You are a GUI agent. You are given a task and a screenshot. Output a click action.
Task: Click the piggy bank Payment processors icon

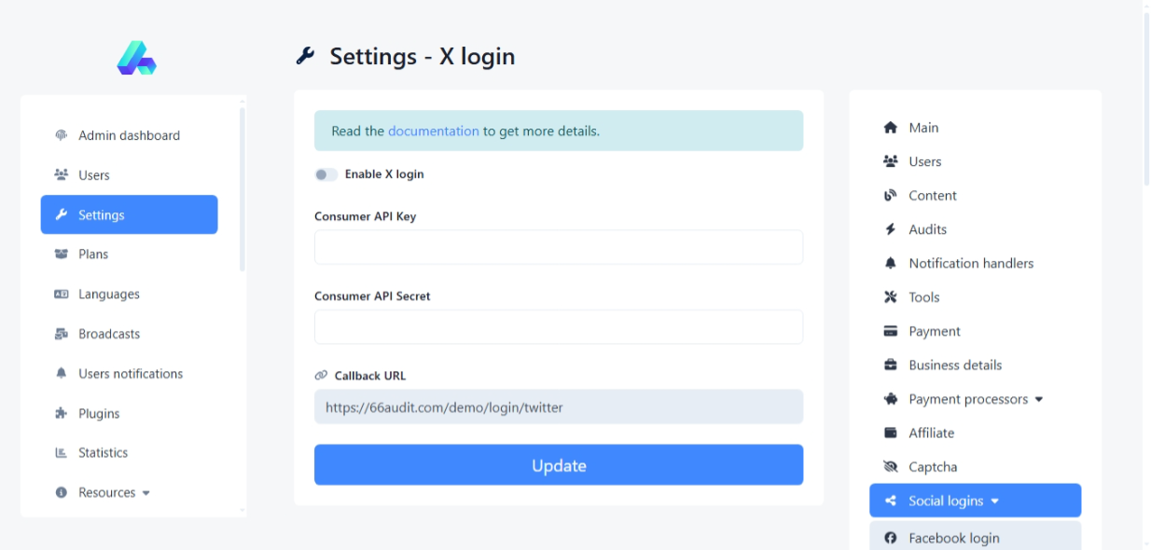890,399
